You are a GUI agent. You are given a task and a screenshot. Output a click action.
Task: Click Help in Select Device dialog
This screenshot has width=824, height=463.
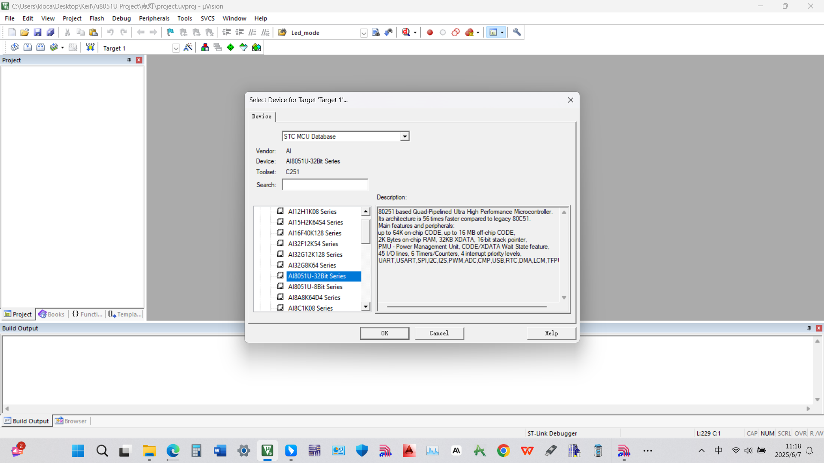coord(551,333)
